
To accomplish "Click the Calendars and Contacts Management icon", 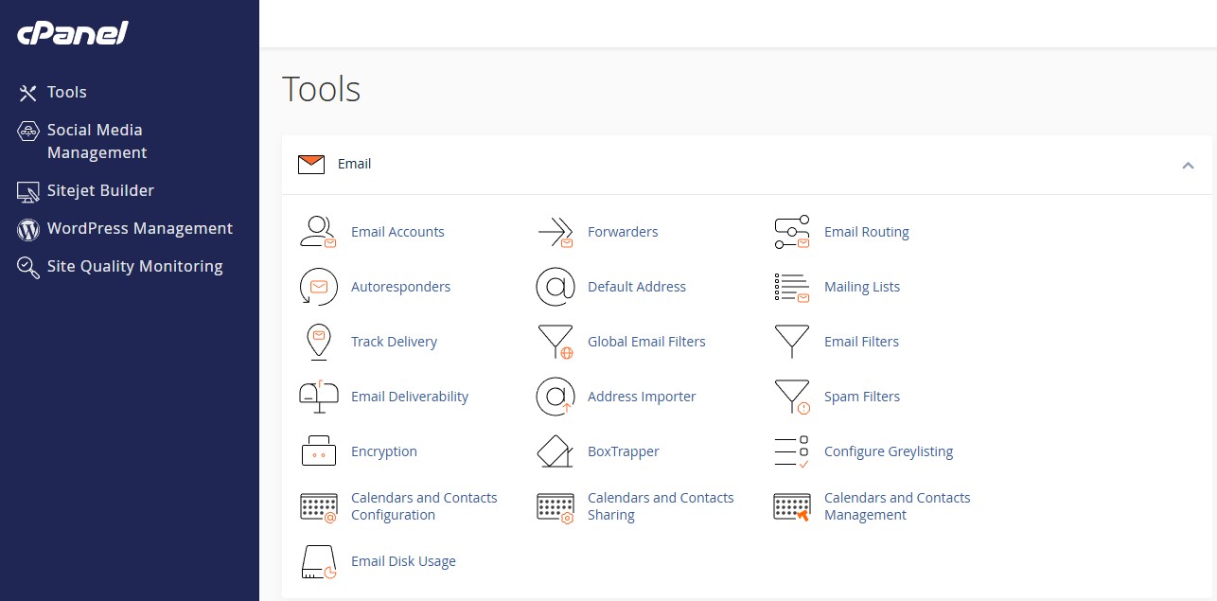I will point(792,506).
